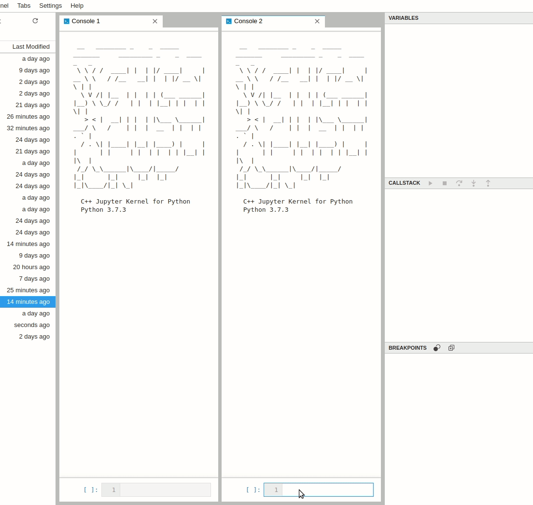Image resolution: width=533 pixels, height=505 pixels.
Task: Open the Settings menu
Action: click(x=50, y=6)
